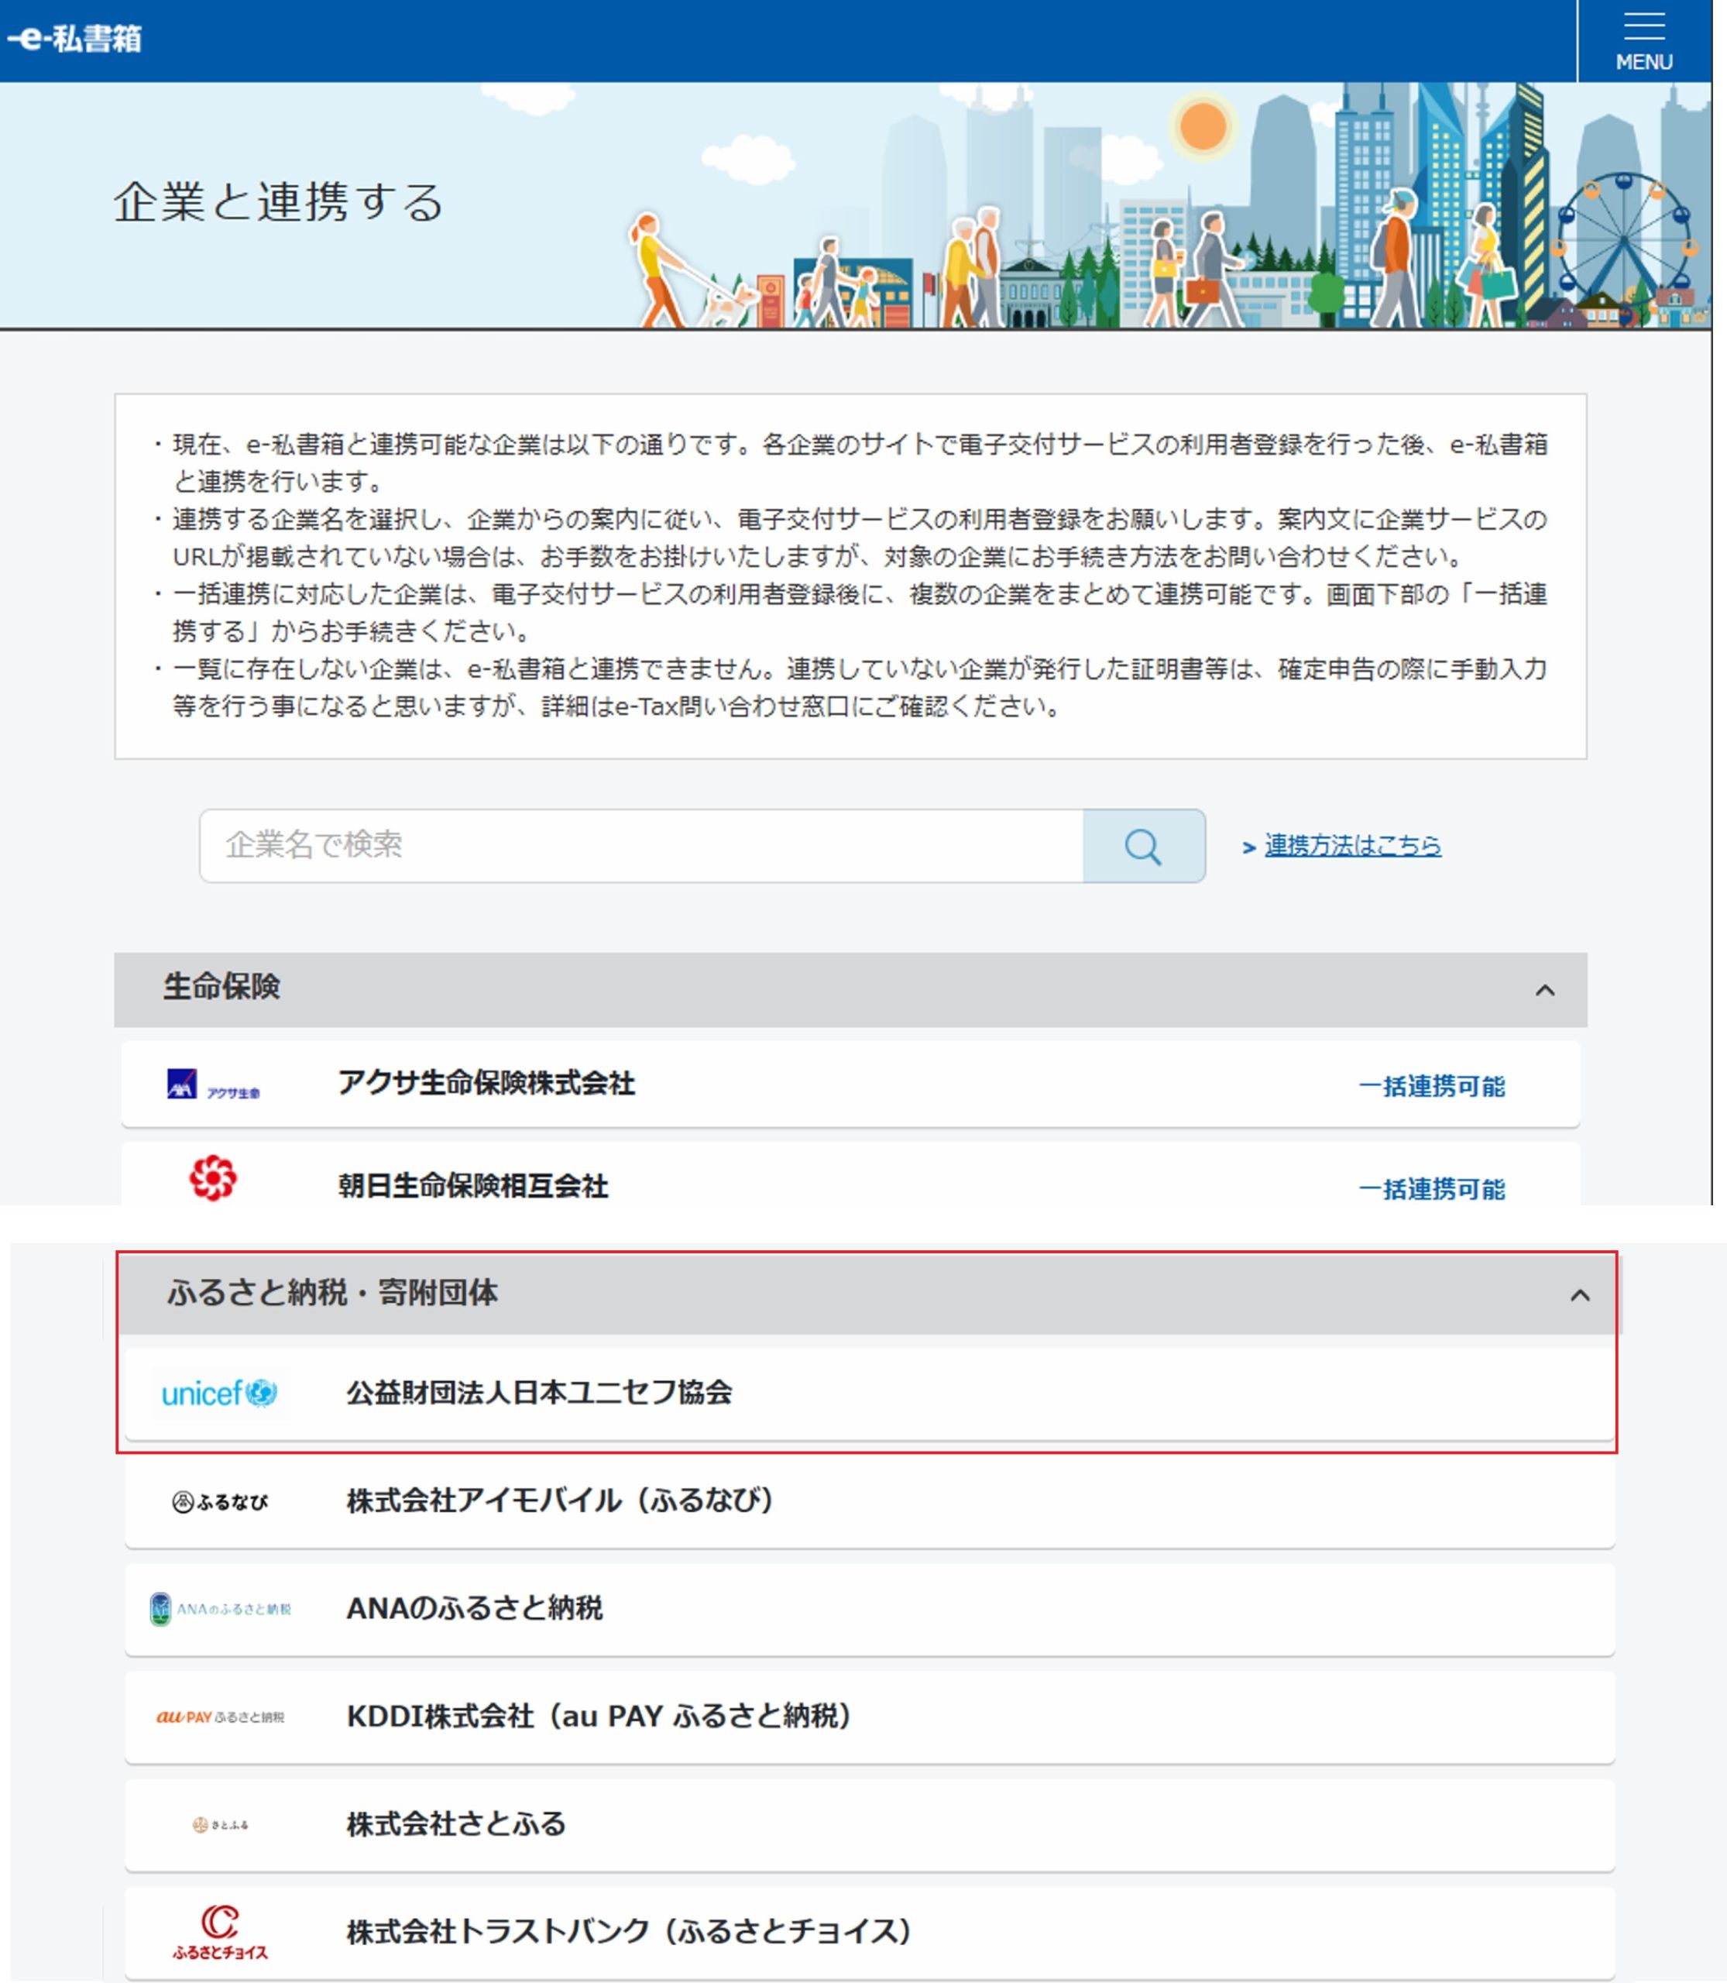Collapse the 生命保険 section chevron
The height and width of the screenshot is (1983, 1727).
(x=1544, y=990)
